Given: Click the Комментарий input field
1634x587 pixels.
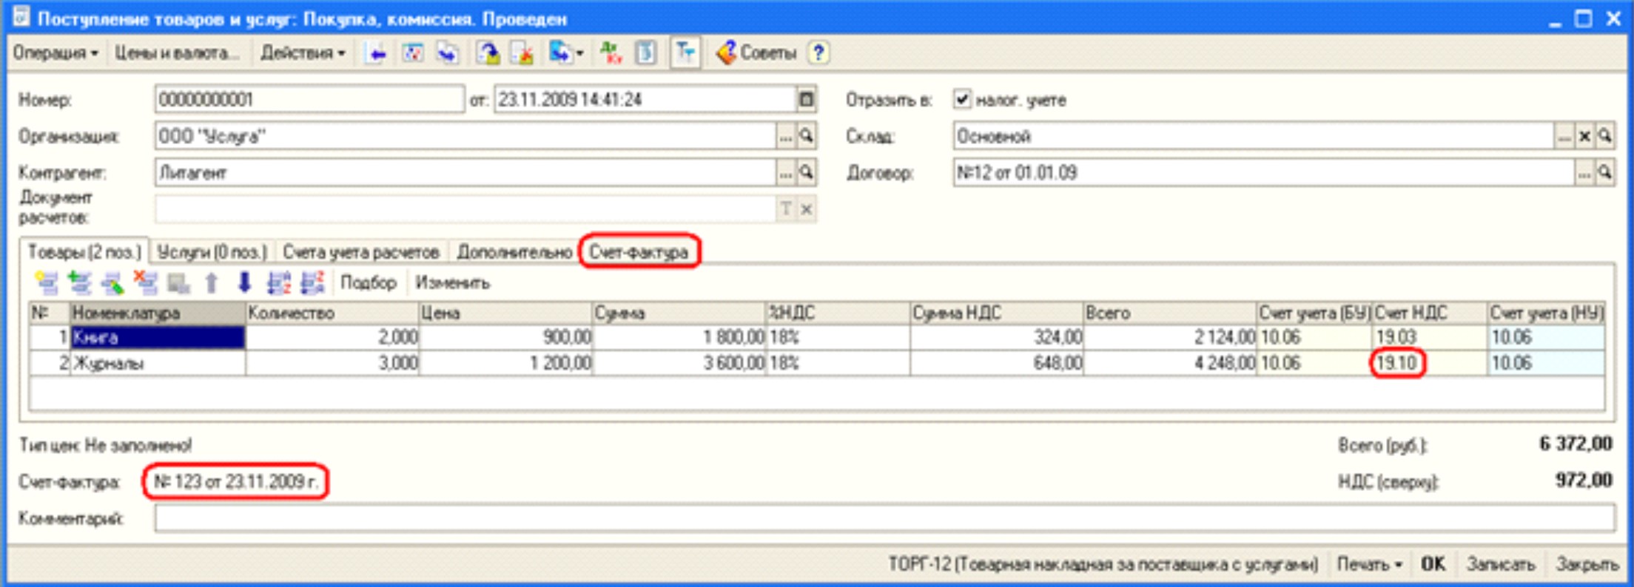Looking at the screenshot, I should [x=884, y=519].
